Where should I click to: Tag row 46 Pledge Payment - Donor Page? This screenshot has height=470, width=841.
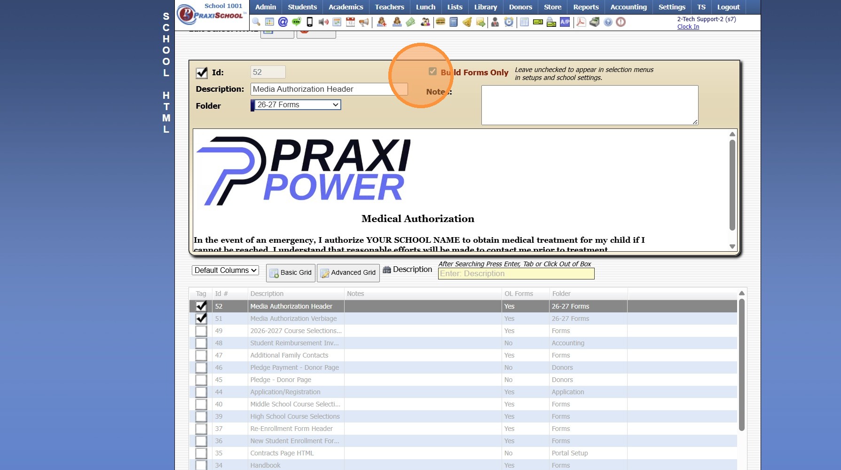201,367
